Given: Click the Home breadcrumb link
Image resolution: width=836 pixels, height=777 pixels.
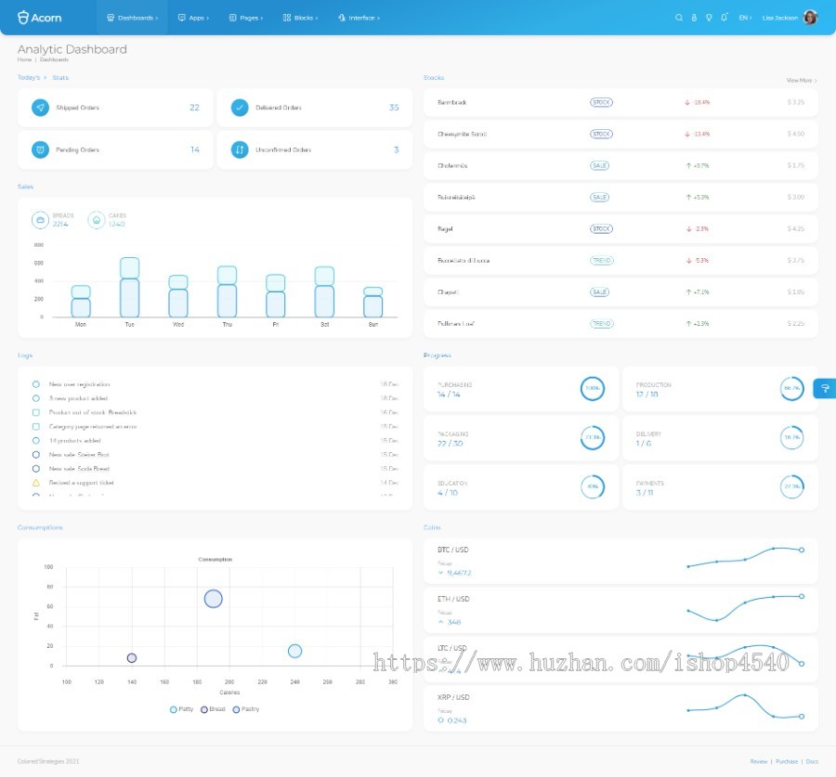Looking at the screenshot, I should 24,59.
